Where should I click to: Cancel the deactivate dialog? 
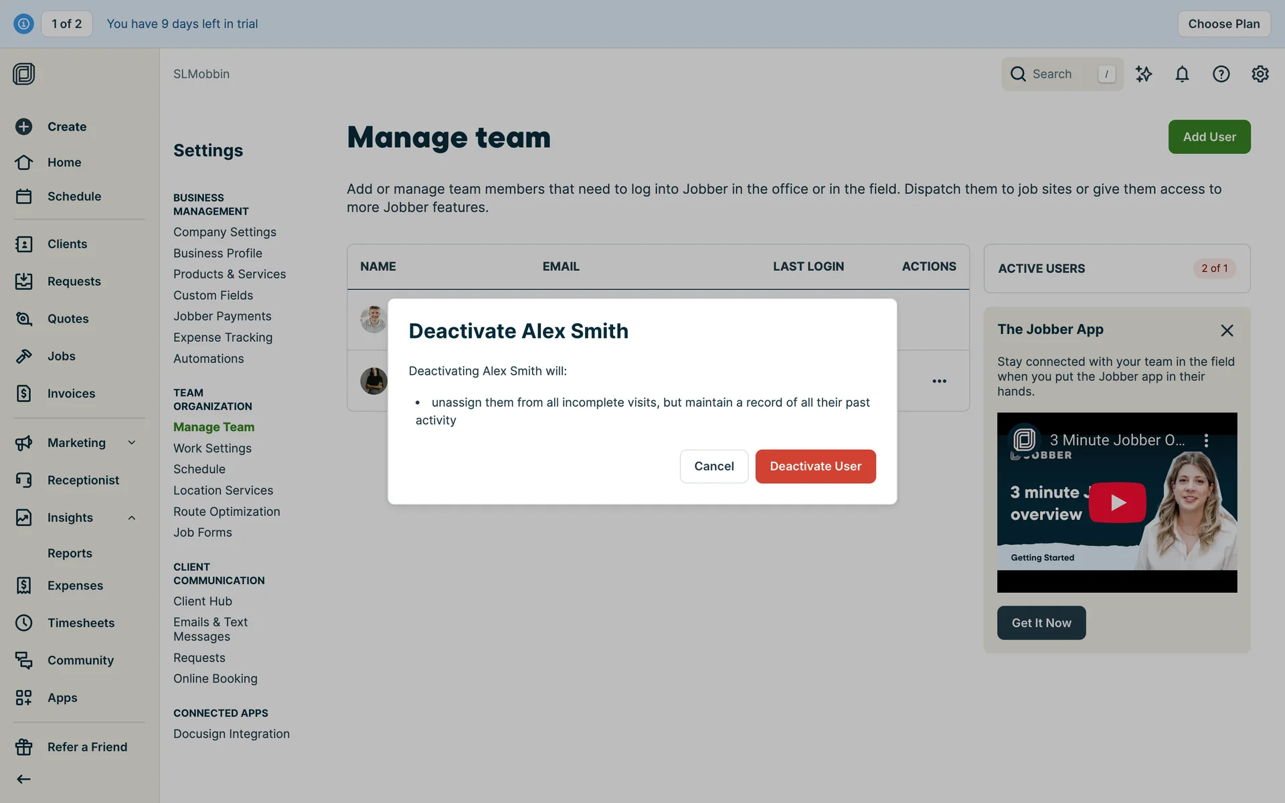tap(713, 466)
